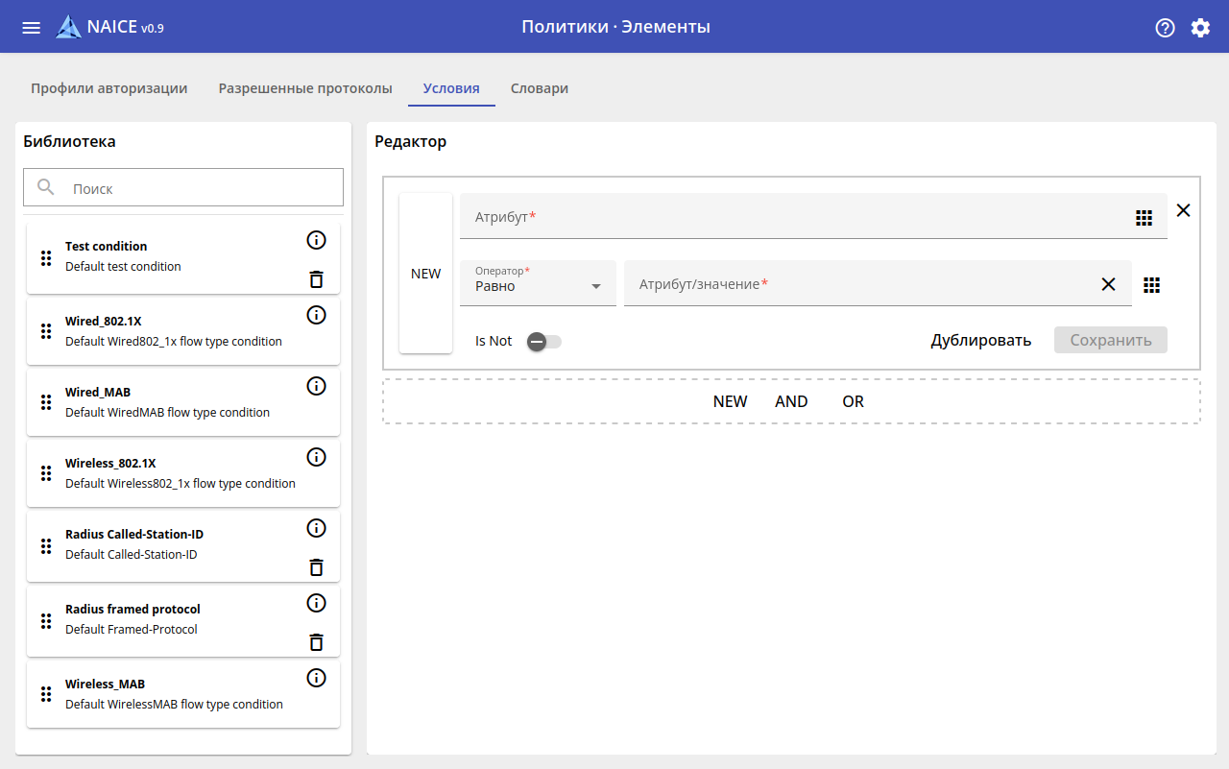Open the hamburger navigation menu
The width and height of the screenshot is (1229, 769).
[x=31, y=28]
